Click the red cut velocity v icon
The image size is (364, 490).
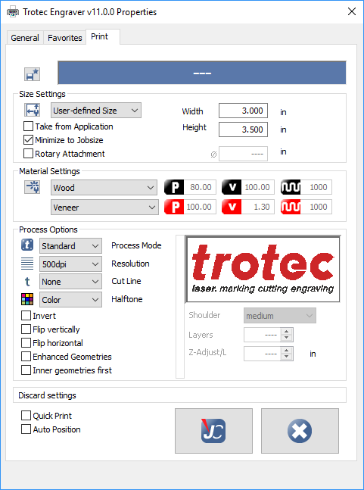232,207
